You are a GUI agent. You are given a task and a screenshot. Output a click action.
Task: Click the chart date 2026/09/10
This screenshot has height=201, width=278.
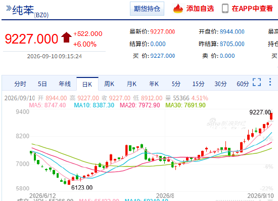tap(20, 98)
